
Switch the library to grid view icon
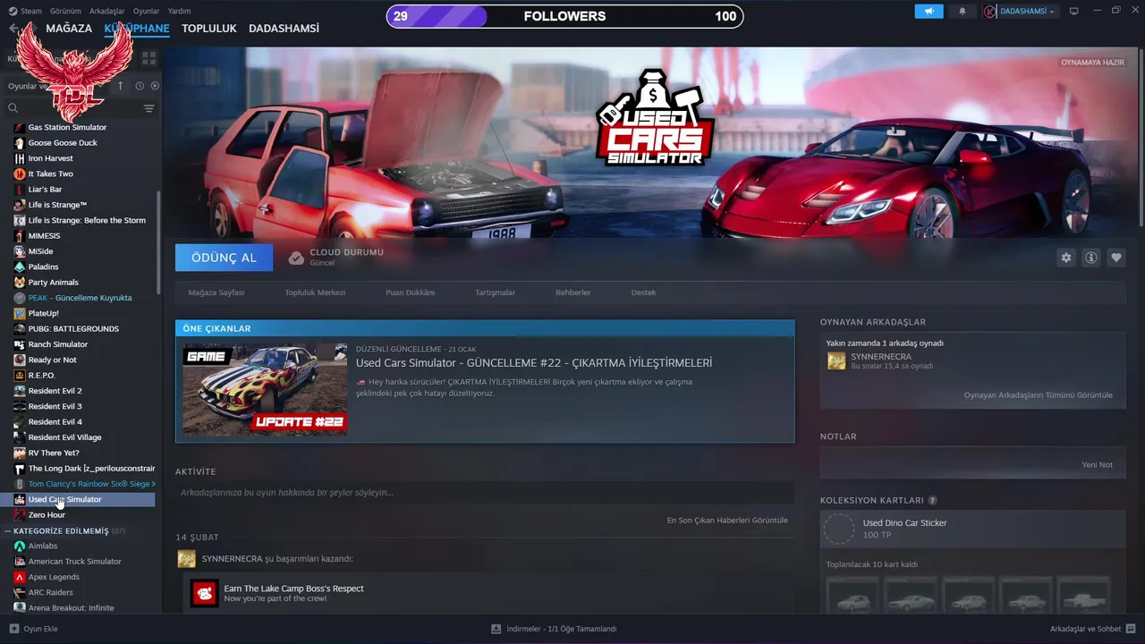148,58
